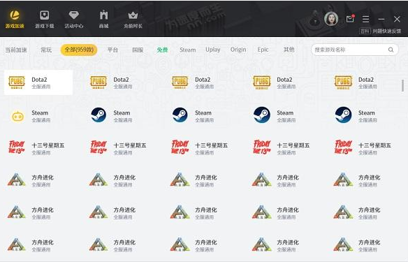Switch to the 其他 tab
This screenshot has width=408, height=262.
[x=289, y=50]
